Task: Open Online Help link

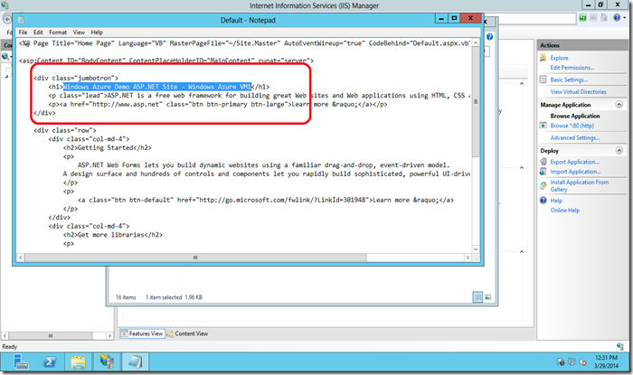Action: point(565,211)
